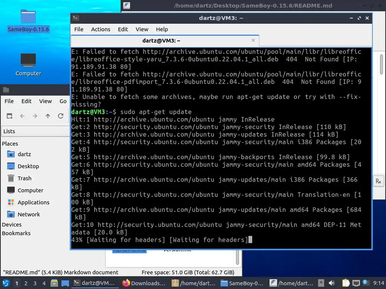Launch file manager from taskbar quick-launch
Viewport: 386px width, 289px height.
54,283
